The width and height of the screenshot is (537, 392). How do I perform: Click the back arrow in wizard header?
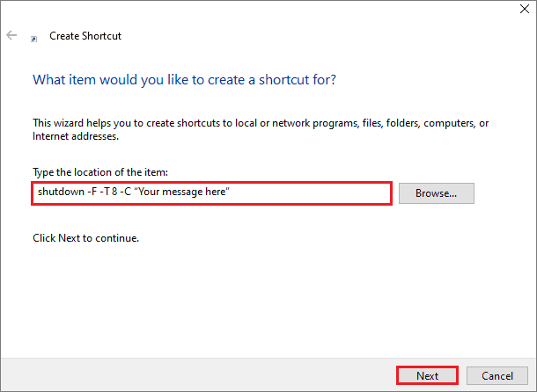[x=11, y=35]
